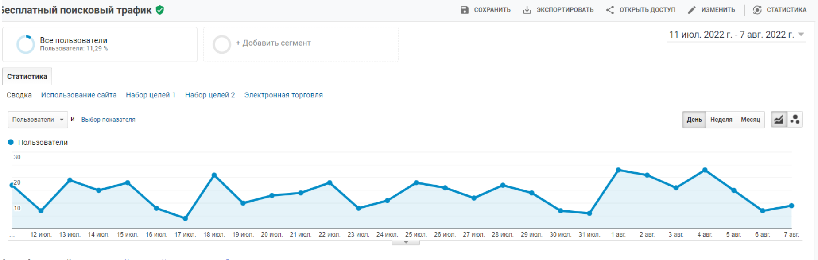The image size is (818, 260).
Task: Click the 18 июл. peak data point
Action: click(x=214, y=175)
